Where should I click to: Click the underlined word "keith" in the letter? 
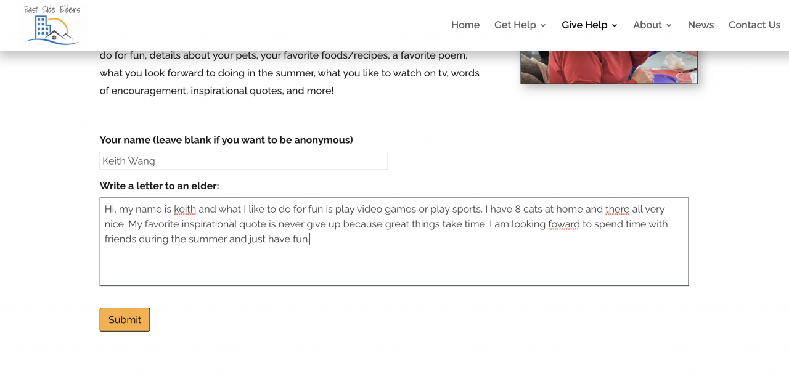tap(185, 210)
